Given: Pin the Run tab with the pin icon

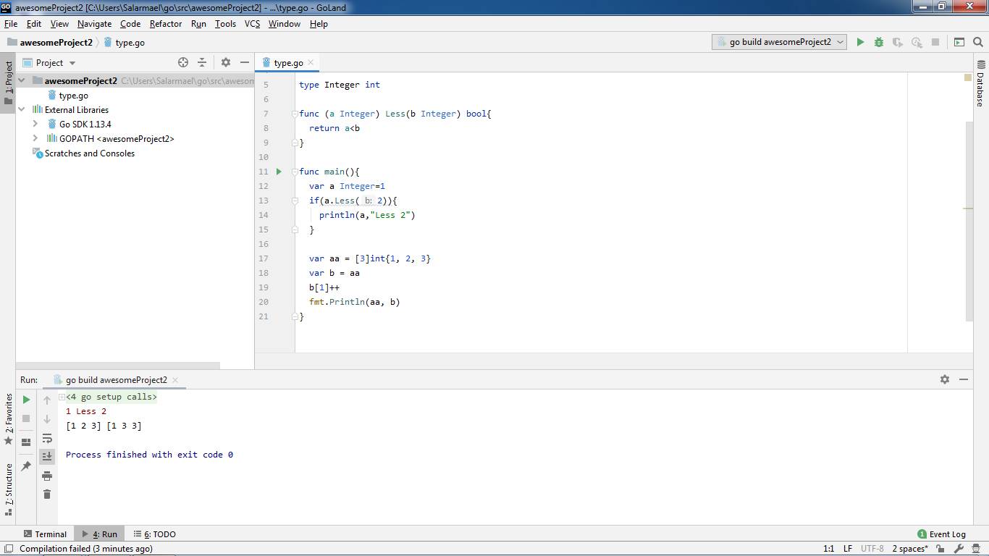Looking at the screenshot, I should pyautogui.click(x=26, y=466).
